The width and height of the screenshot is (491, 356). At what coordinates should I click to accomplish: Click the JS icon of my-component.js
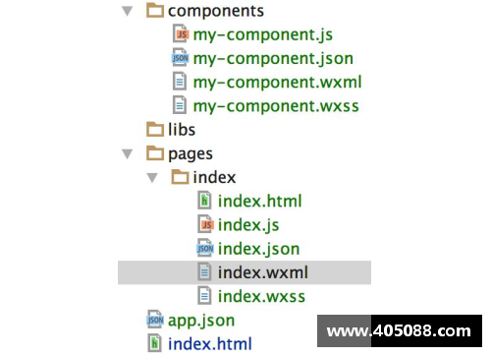click(x=181, y=33)
